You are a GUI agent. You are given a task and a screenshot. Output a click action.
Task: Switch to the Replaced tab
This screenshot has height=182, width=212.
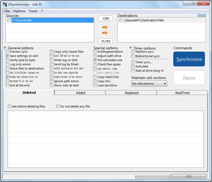tap(131, 93)
